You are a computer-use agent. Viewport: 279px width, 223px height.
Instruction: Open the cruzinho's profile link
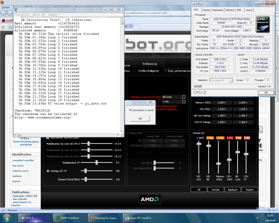(23, 160)
